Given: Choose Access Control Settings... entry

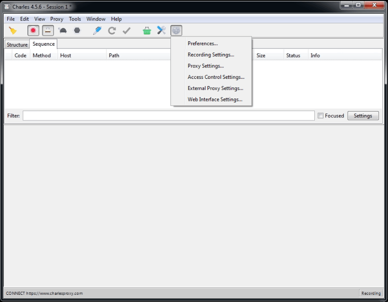Looking at the screenshot, I should click(211, 77).
